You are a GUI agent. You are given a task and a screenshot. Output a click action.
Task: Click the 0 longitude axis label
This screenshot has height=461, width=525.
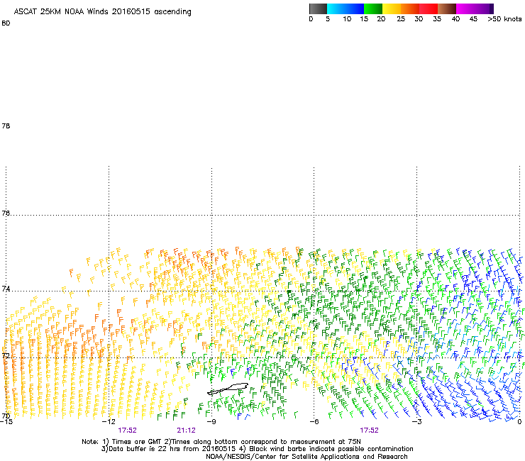pyautogui.click(x=519, y=421)
